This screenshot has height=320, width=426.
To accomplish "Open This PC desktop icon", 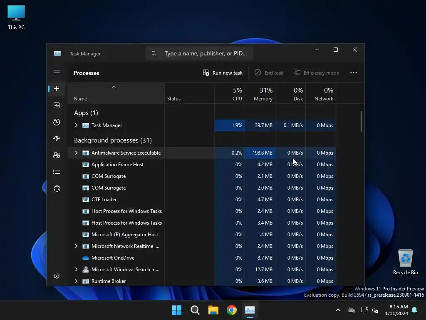I will [16, 17].
